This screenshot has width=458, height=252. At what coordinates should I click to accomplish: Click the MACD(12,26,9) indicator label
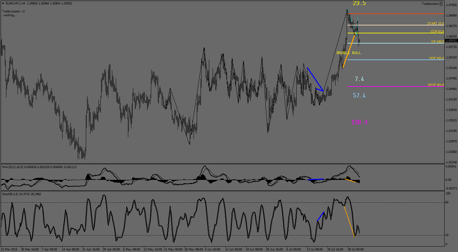coord(13,167)
